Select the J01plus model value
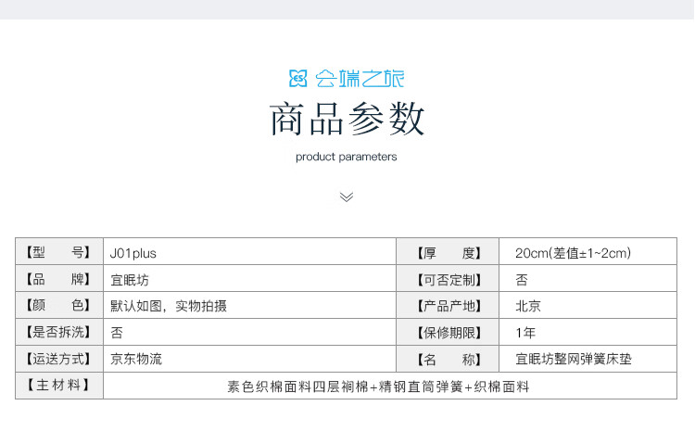This screenshot has height=431, width=695. click(127, 252)
